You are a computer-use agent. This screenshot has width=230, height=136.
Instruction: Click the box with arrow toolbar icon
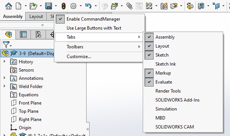174,6
